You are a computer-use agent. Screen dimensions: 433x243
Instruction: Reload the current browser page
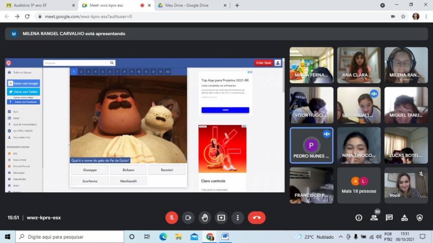[x=27, y=16]
